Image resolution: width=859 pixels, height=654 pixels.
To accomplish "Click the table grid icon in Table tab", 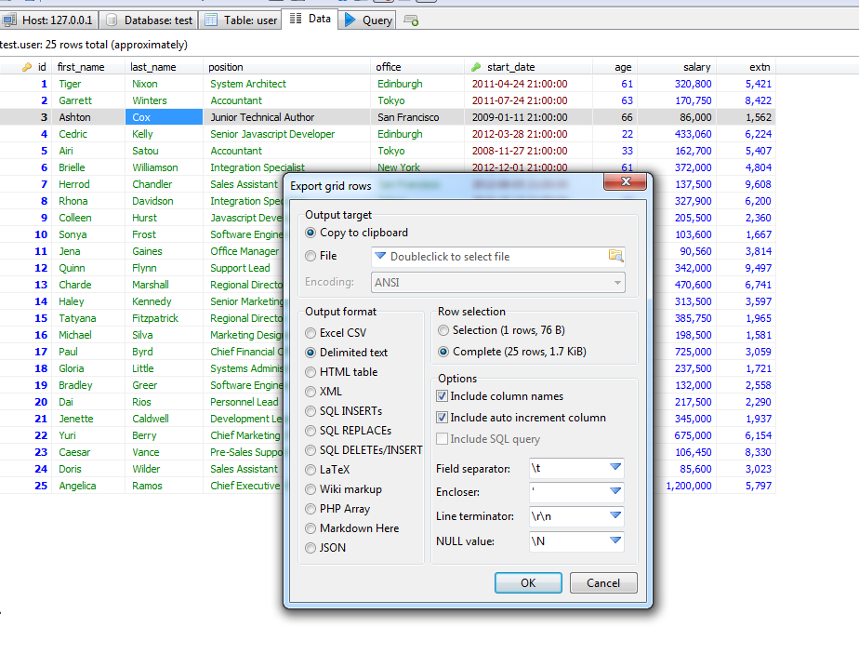I will point(211,20).
